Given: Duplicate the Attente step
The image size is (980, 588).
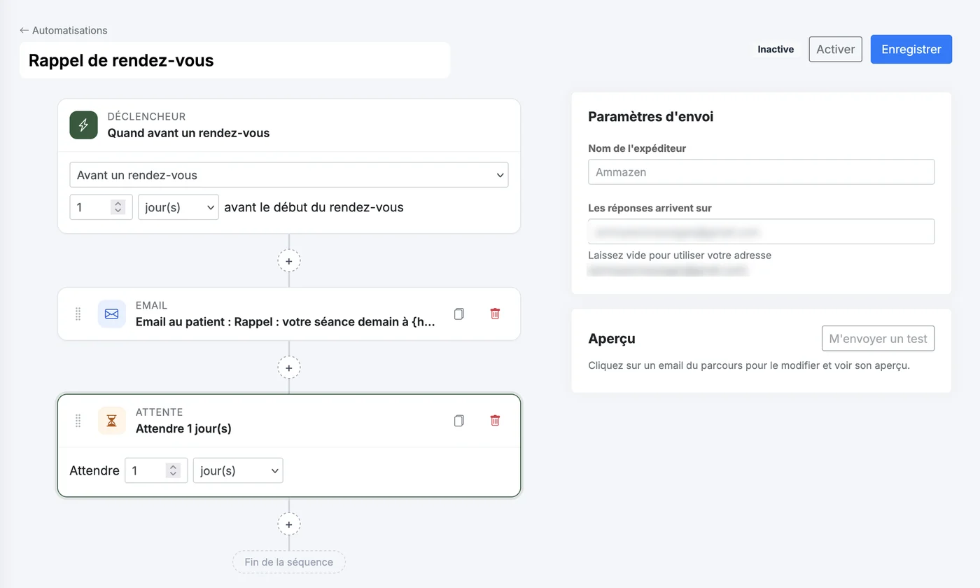Looking at the screenshot, I should click(x=458, y=421).
